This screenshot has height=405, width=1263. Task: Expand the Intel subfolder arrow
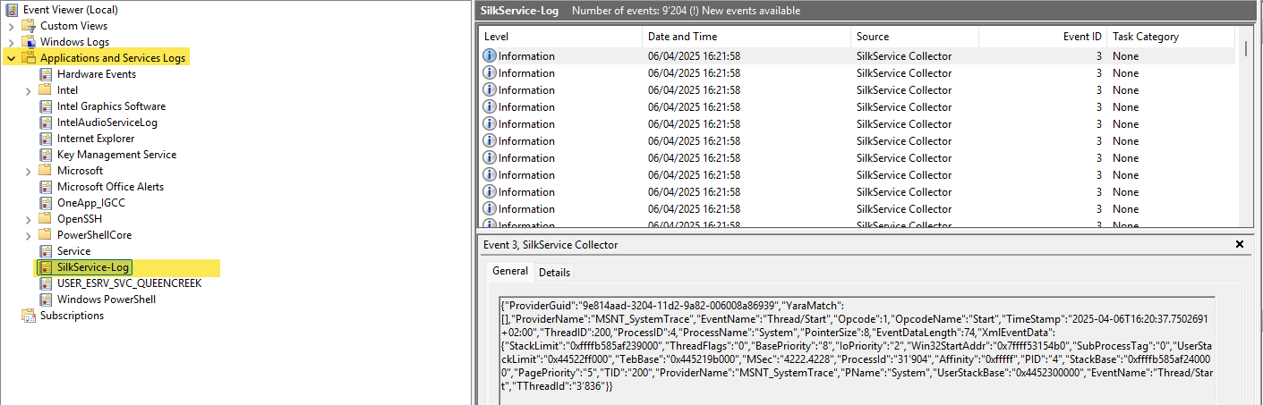pyautogui.click(x=28, y=90)
